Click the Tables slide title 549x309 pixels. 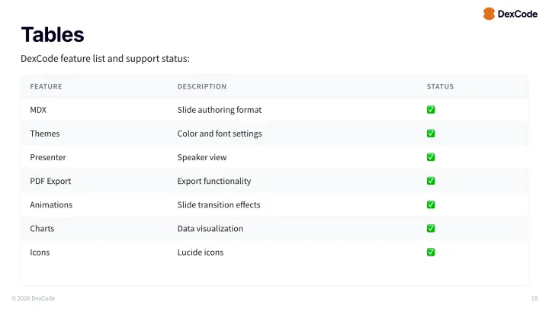coord(53,34)
